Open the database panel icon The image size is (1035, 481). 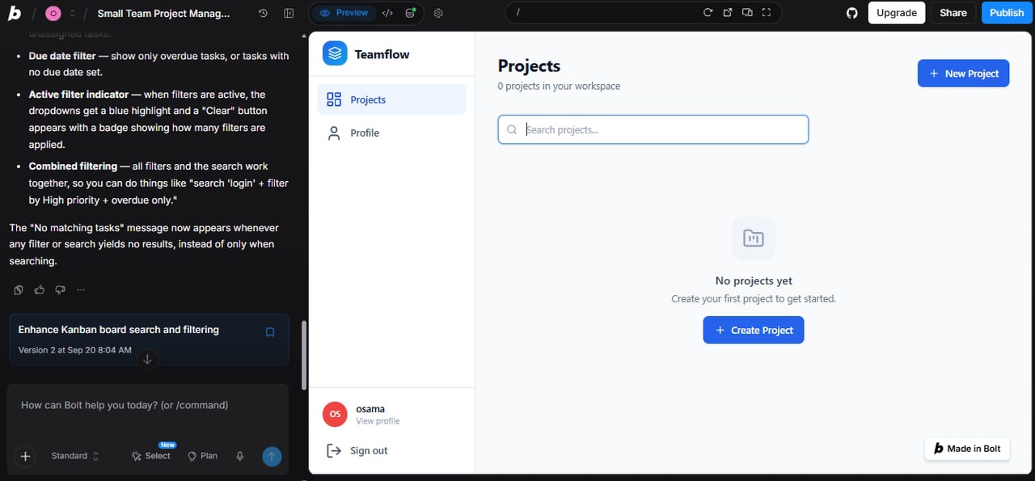point(411,13)
